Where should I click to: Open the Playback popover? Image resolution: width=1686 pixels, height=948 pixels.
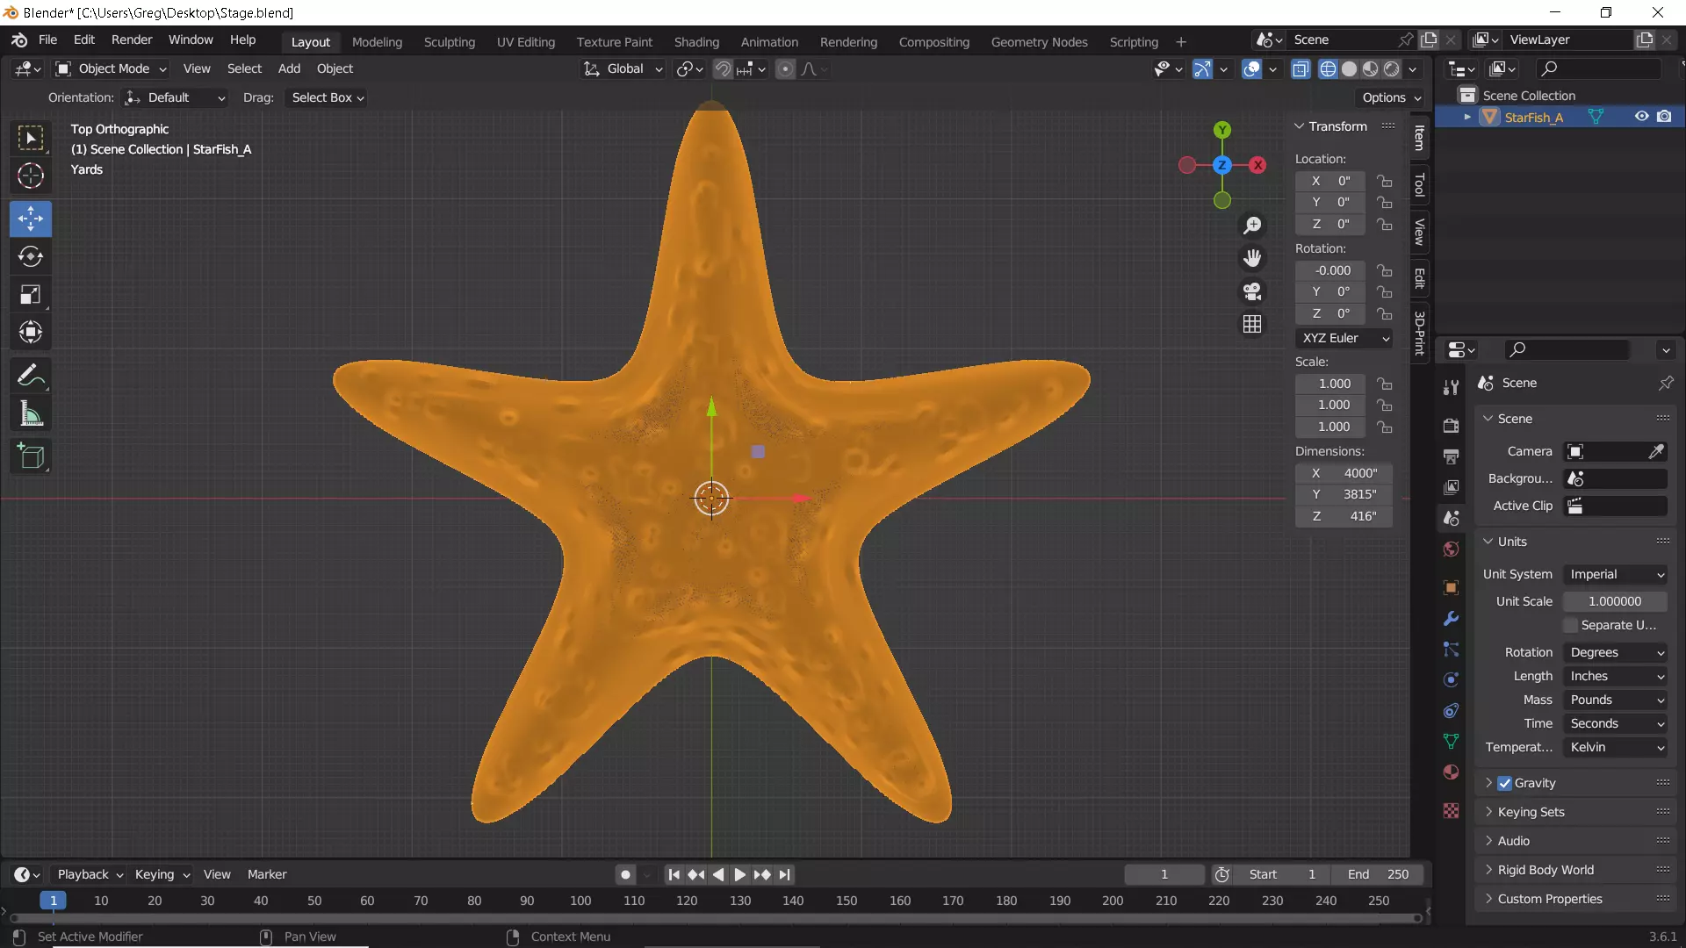click(90, 874)
